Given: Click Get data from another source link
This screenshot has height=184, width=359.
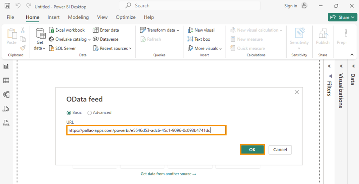Looking at the screenshot, I should 168,174.
